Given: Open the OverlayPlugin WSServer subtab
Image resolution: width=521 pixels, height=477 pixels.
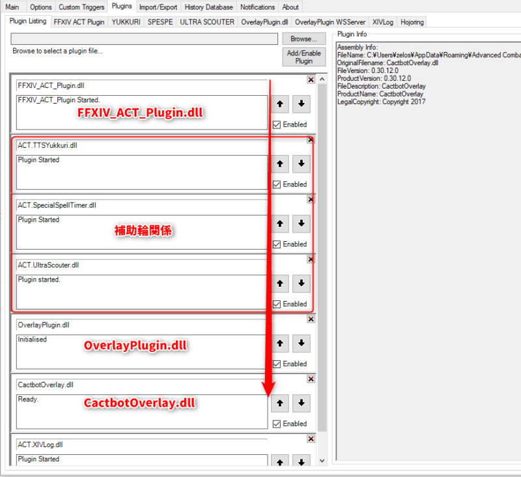Looking at the screenshot, I should [x=330, y=22].
